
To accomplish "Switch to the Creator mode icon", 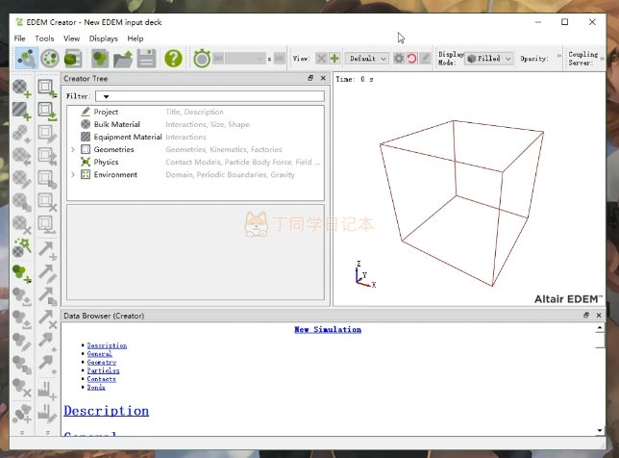I will 26,59.
